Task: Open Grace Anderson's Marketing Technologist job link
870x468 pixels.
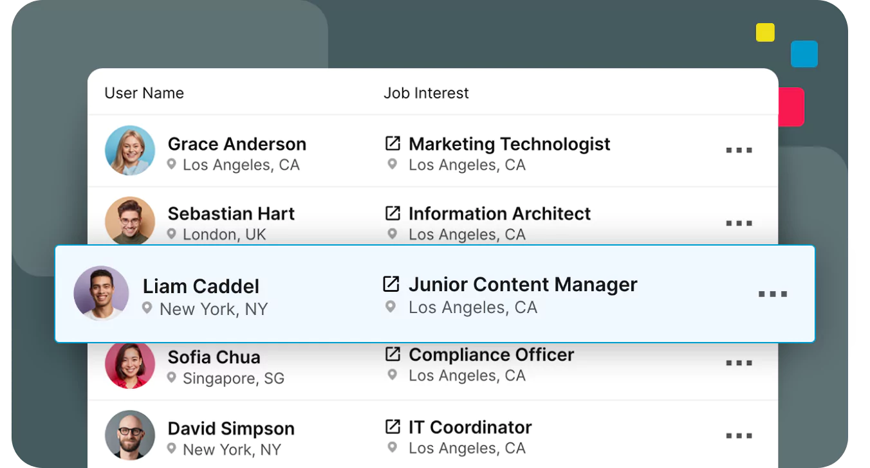Action: (x=393, y=143)
